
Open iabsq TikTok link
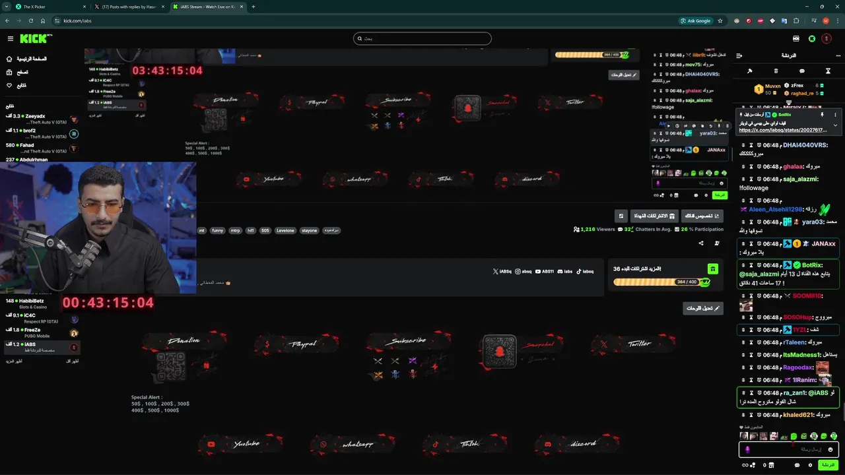coord(585,271)
